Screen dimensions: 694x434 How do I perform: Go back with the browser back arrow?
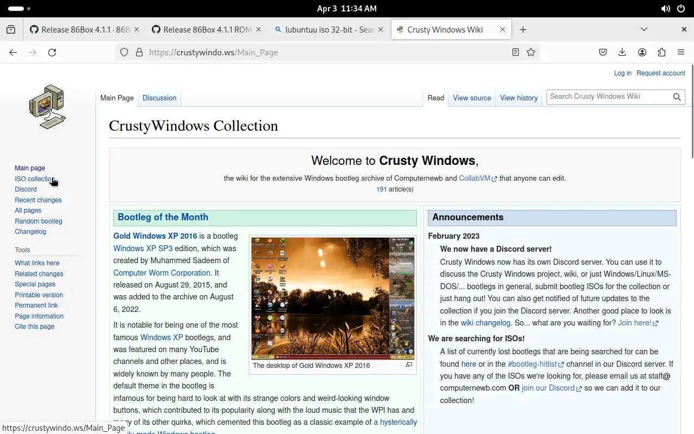[13, 53]
